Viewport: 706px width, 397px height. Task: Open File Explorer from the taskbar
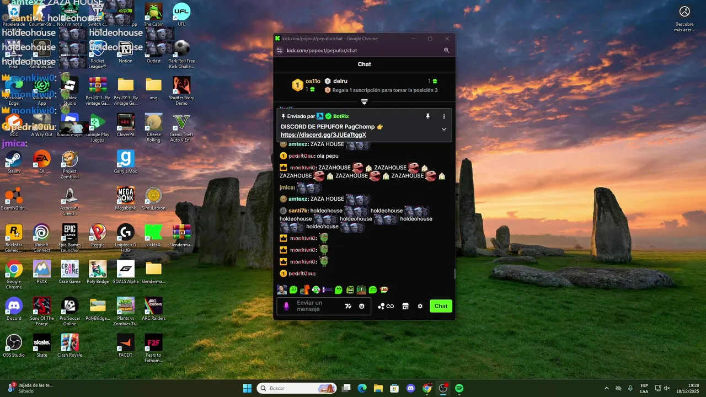378,388
